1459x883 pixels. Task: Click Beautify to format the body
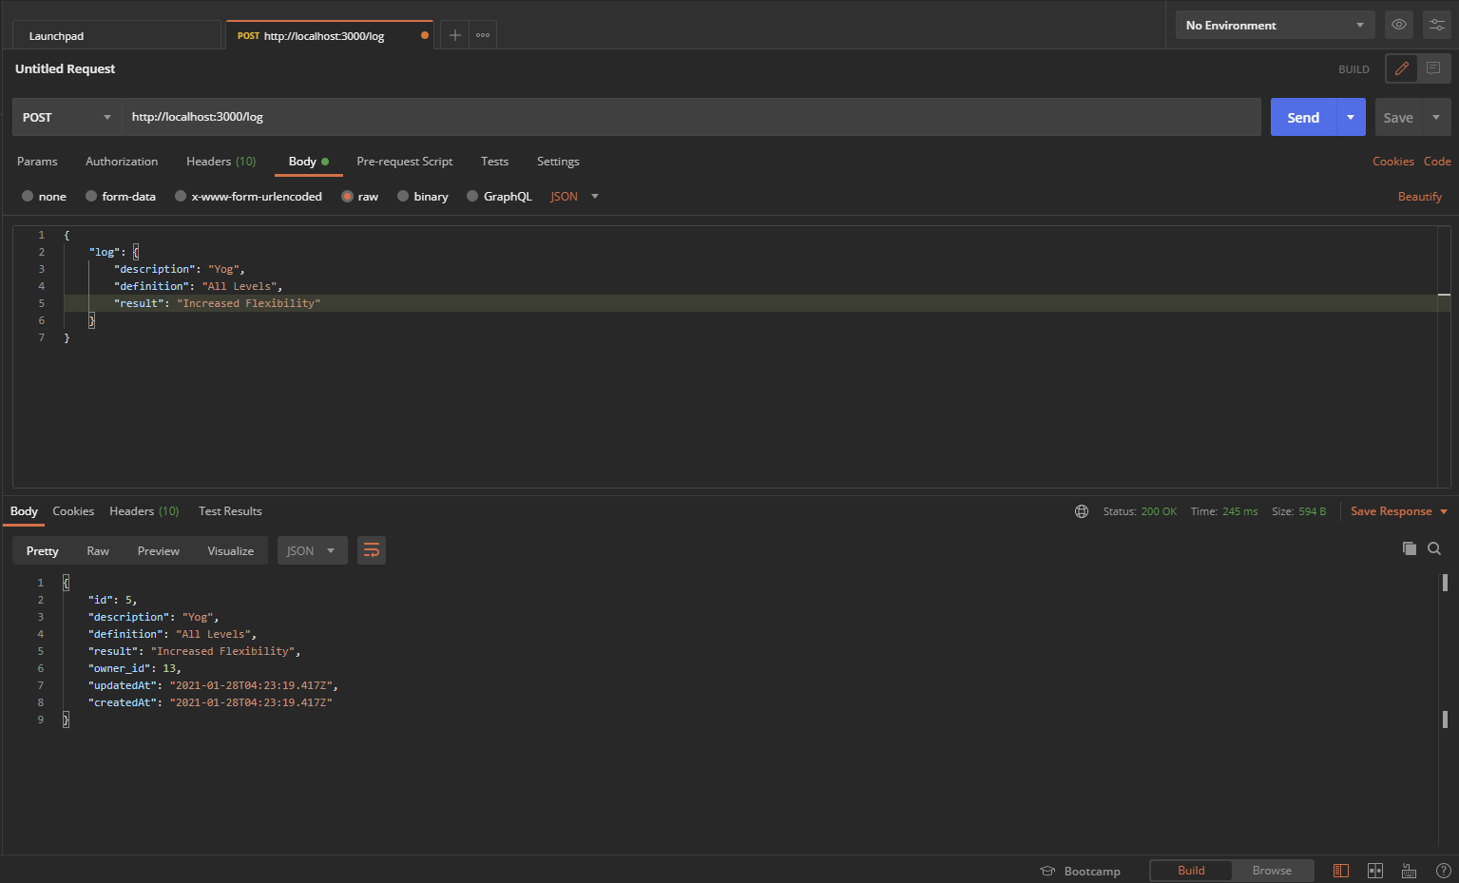point(1420,197)
